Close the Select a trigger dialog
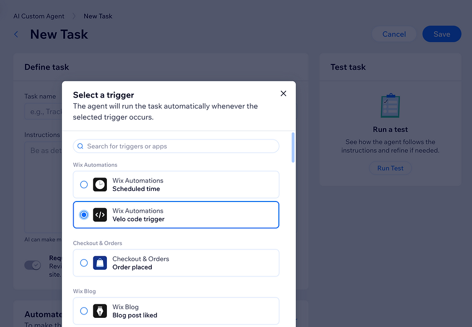The height and width of the screenshot is (327, 472). pyautogui.click(x=283, y=93)
